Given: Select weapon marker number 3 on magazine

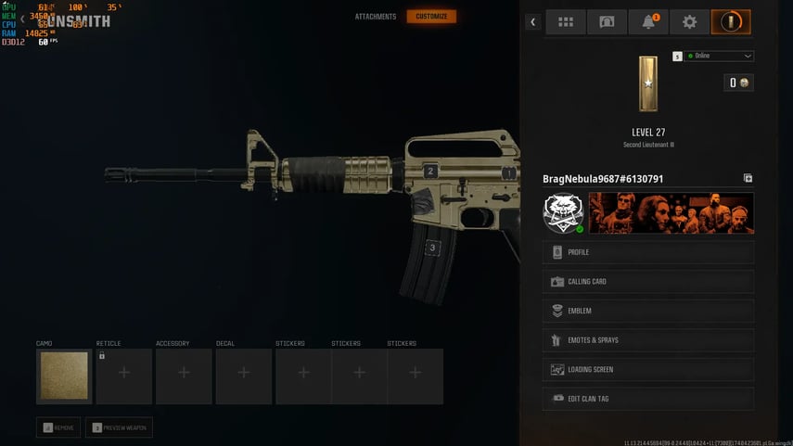Looking at the screenshot, I should (x=432, y=248).
